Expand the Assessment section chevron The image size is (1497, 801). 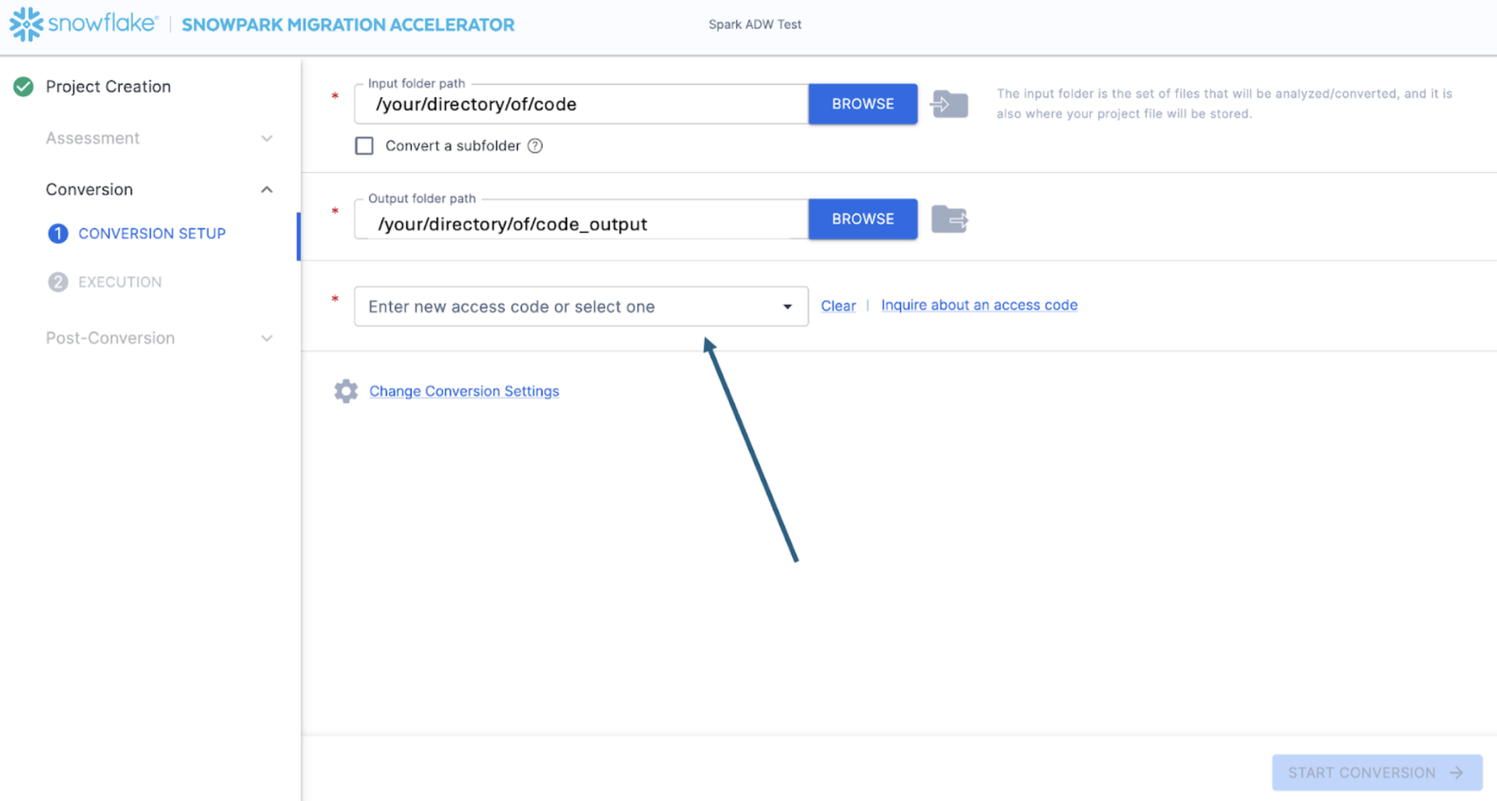267,139
